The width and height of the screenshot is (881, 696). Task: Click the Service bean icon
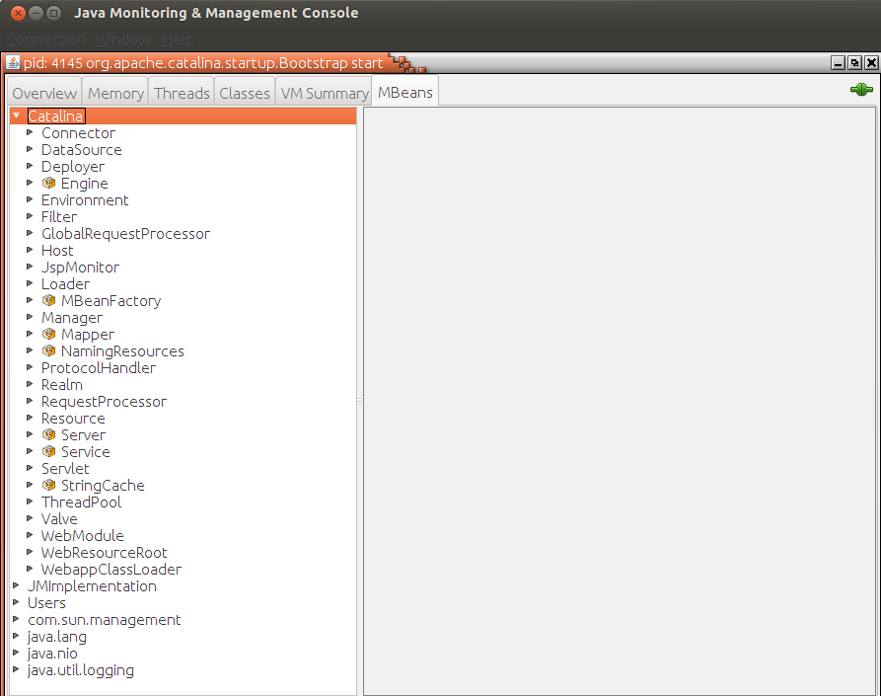pos(49,451)
